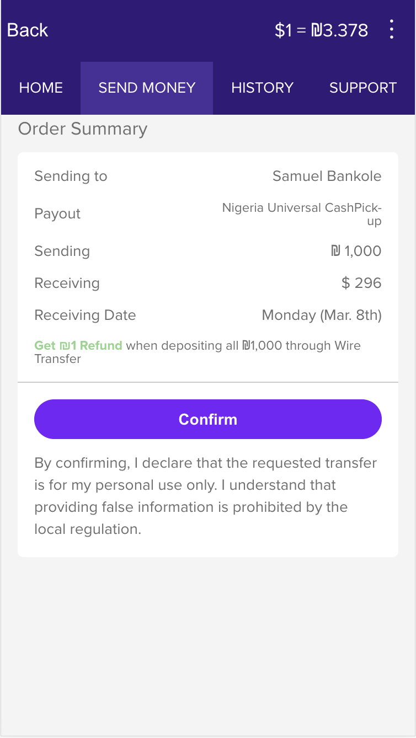The width and height of the screenshot is (416, 738).
Task: View the HISTORY tab
Action: pos(262,88)
